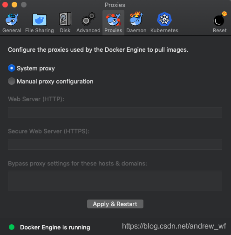Click the Configure the proxies description text
231x235 pixels.
tap(98, 50)
